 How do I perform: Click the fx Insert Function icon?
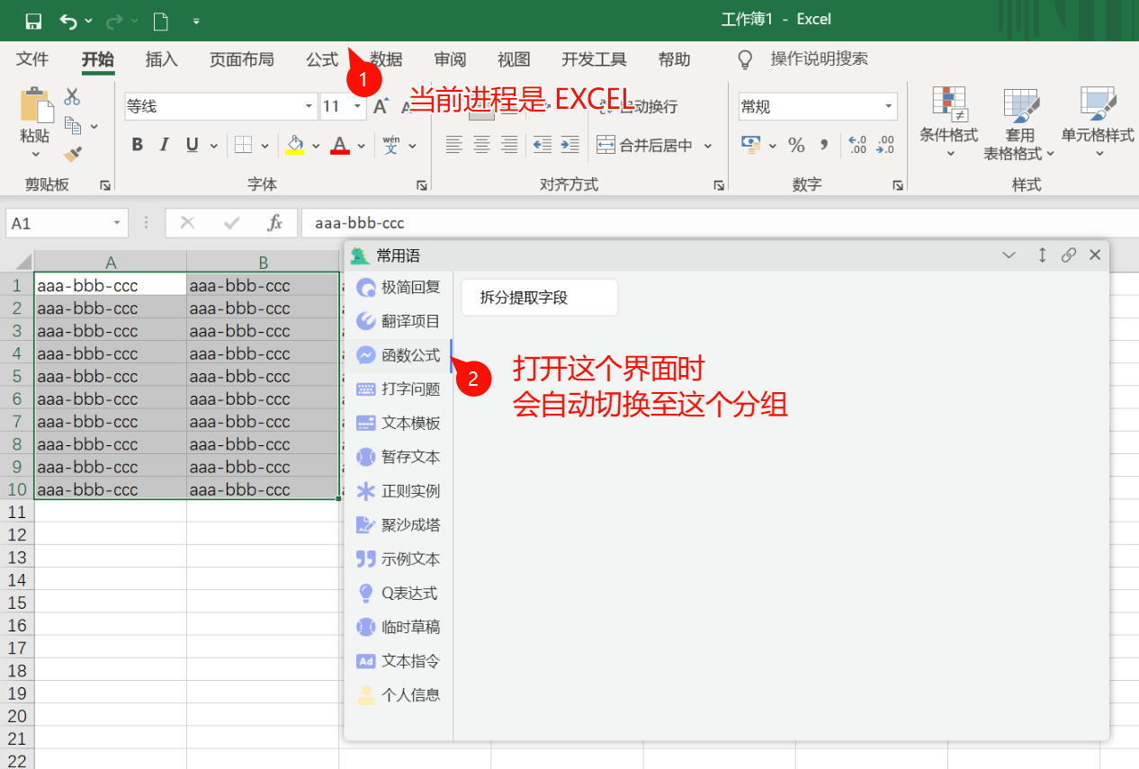275,223
